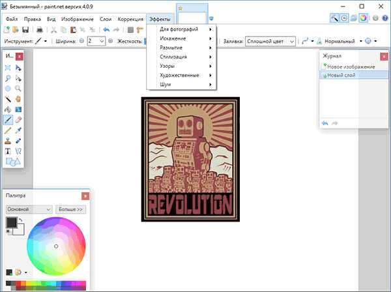Pick the Text tool

(x=7, y=151)
